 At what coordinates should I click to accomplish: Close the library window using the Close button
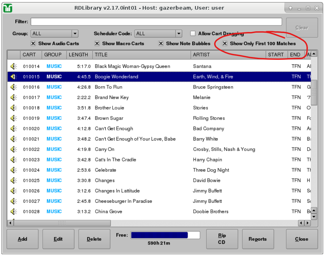tap(302, 239)
